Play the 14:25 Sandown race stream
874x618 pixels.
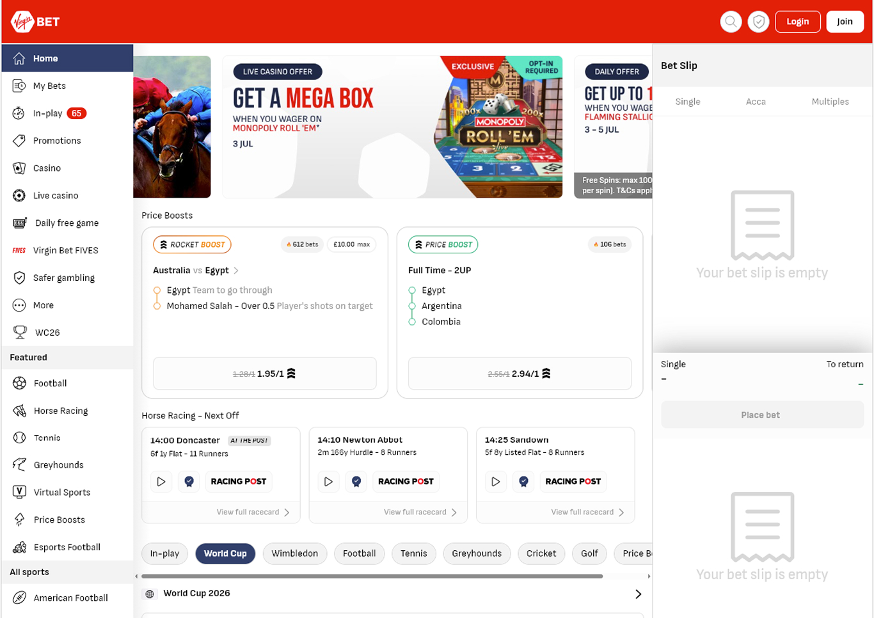coord(496,481)
